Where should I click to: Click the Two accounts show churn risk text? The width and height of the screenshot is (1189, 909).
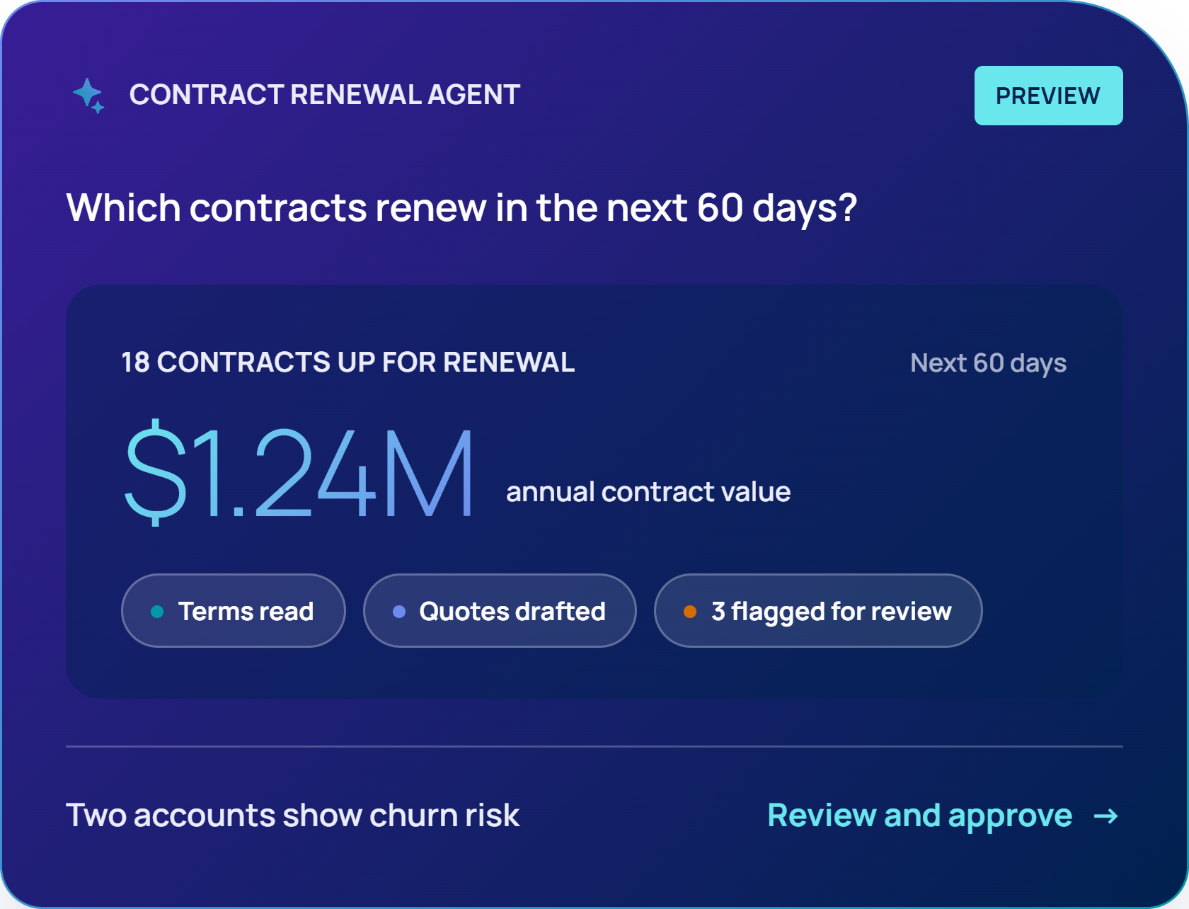pyautogui.click(x=293, y=816)
